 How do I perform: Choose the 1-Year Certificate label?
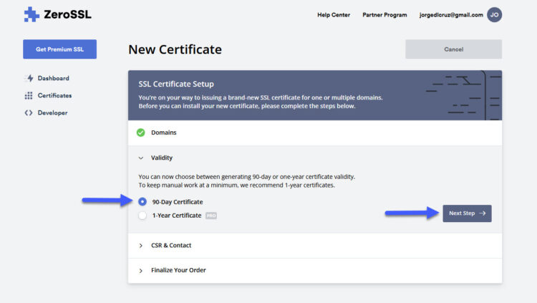(177, 216)
